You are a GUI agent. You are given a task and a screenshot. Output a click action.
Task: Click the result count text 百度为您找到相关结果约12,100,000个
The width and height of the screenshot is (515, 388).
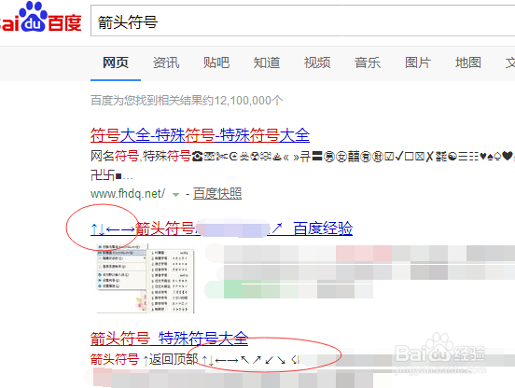click(x=187, y=101)
